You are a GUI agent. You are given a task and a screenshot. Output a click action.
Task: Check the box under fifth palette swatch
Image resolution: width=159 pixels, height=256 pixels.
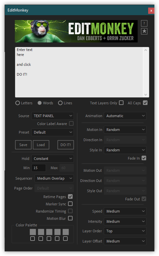coord(65,239)
